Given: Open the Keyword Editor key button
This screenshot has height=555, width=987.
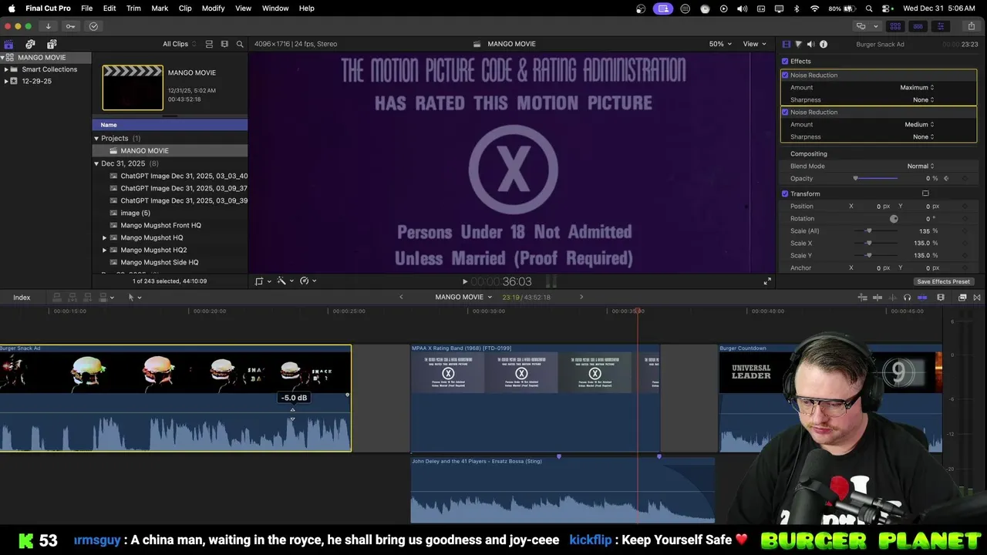Looking at the screenshot, I should coord(70,26).
